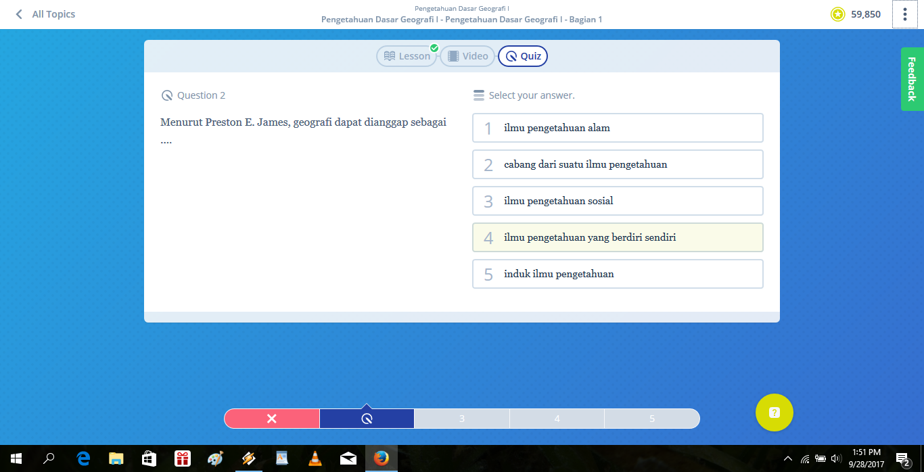Open Winamp from the taskbar

pos(248,458)
